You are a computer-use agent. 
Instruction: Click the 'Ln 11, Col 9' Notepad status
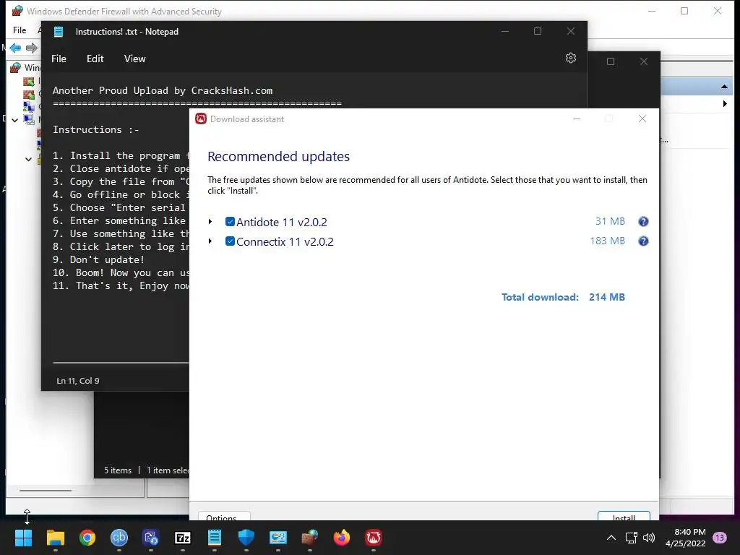(78, 380)
